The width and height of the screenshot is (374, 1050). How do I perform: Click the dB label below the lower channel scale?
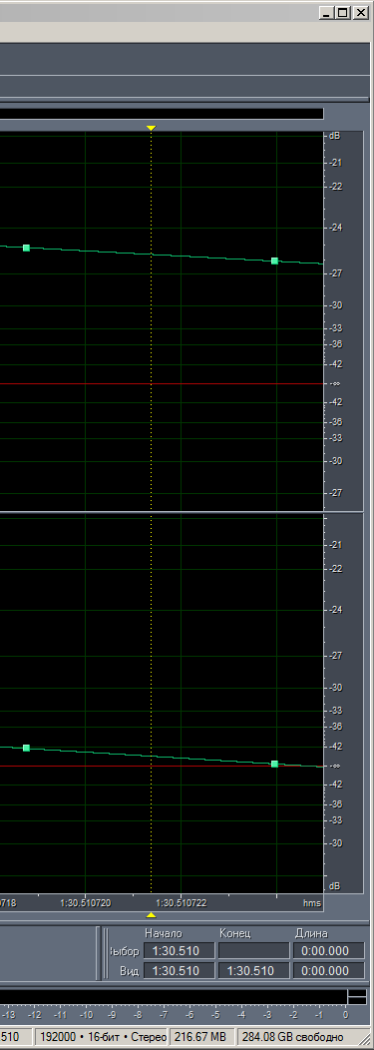(x=334, y=886)
